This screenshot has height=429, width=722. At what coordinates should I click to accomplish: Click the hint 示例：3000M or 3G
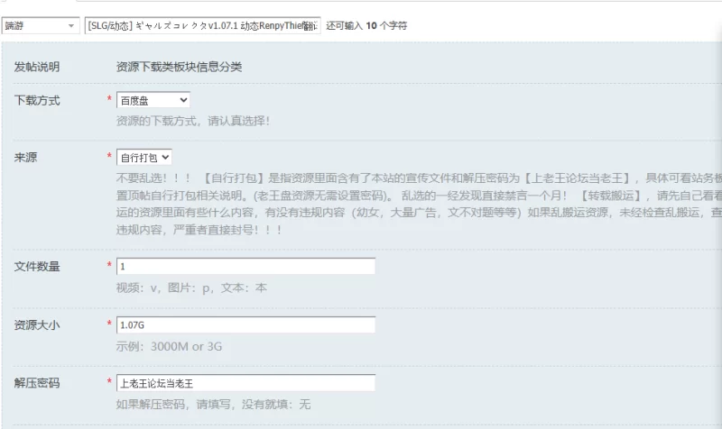click(169, 346)
